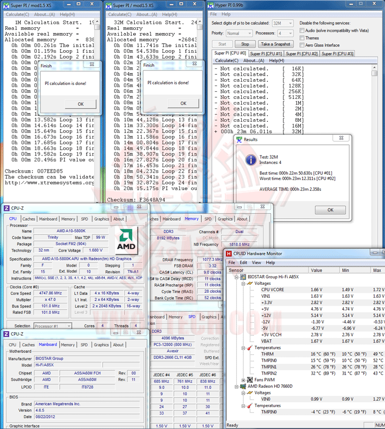
Task: Collapse the BIOSTAR Group Hi-Fi A85X tree node
Action: tap(236, 277)
